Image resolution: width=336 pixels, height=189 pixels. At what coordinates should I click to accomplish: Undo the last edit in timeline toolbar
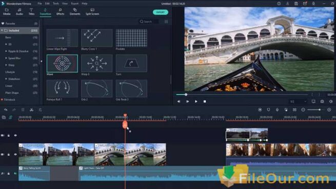6,110
